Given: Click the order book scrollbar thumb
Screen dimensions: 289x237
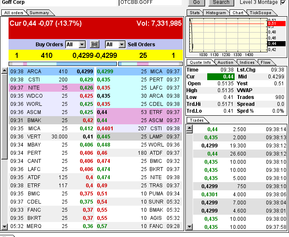Looking at the screenshot, I should pyautogui.click(x=4, y=117).
